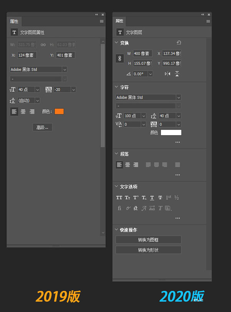Click the All Caps (TT) text option icon
The height and width of the screenshot is (312, 231).
click(x=119, y=198)
